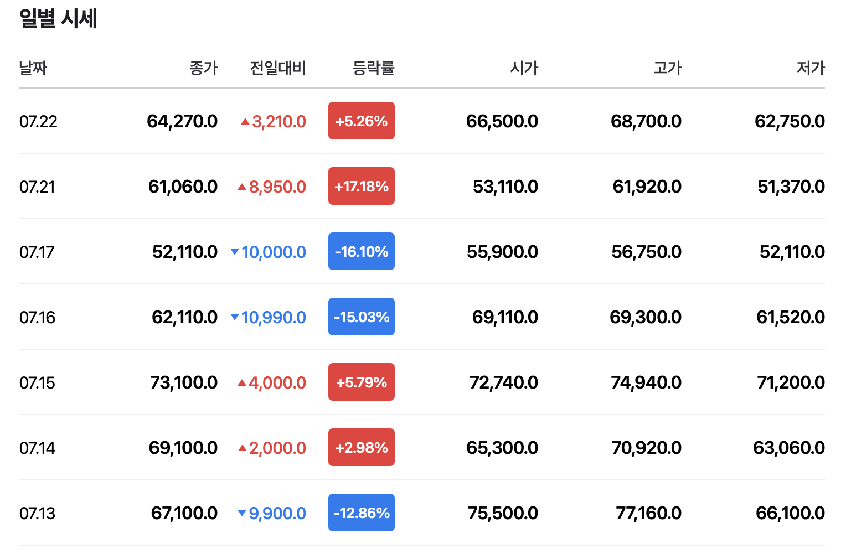Image resolution: width=846 pixels, height=559 pixels.
Task: Click the red up triangle beside 8,950.0
Action: 242,187
